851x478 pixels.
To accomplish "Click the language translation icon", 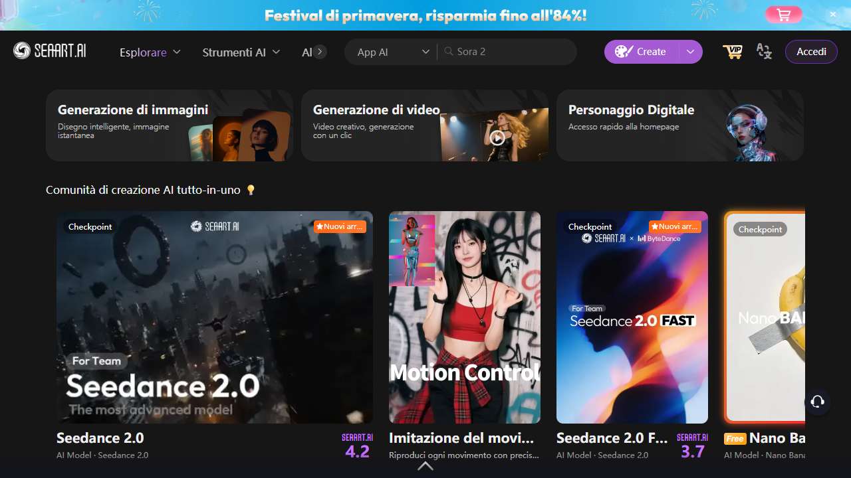I will (x=764, y=52).
